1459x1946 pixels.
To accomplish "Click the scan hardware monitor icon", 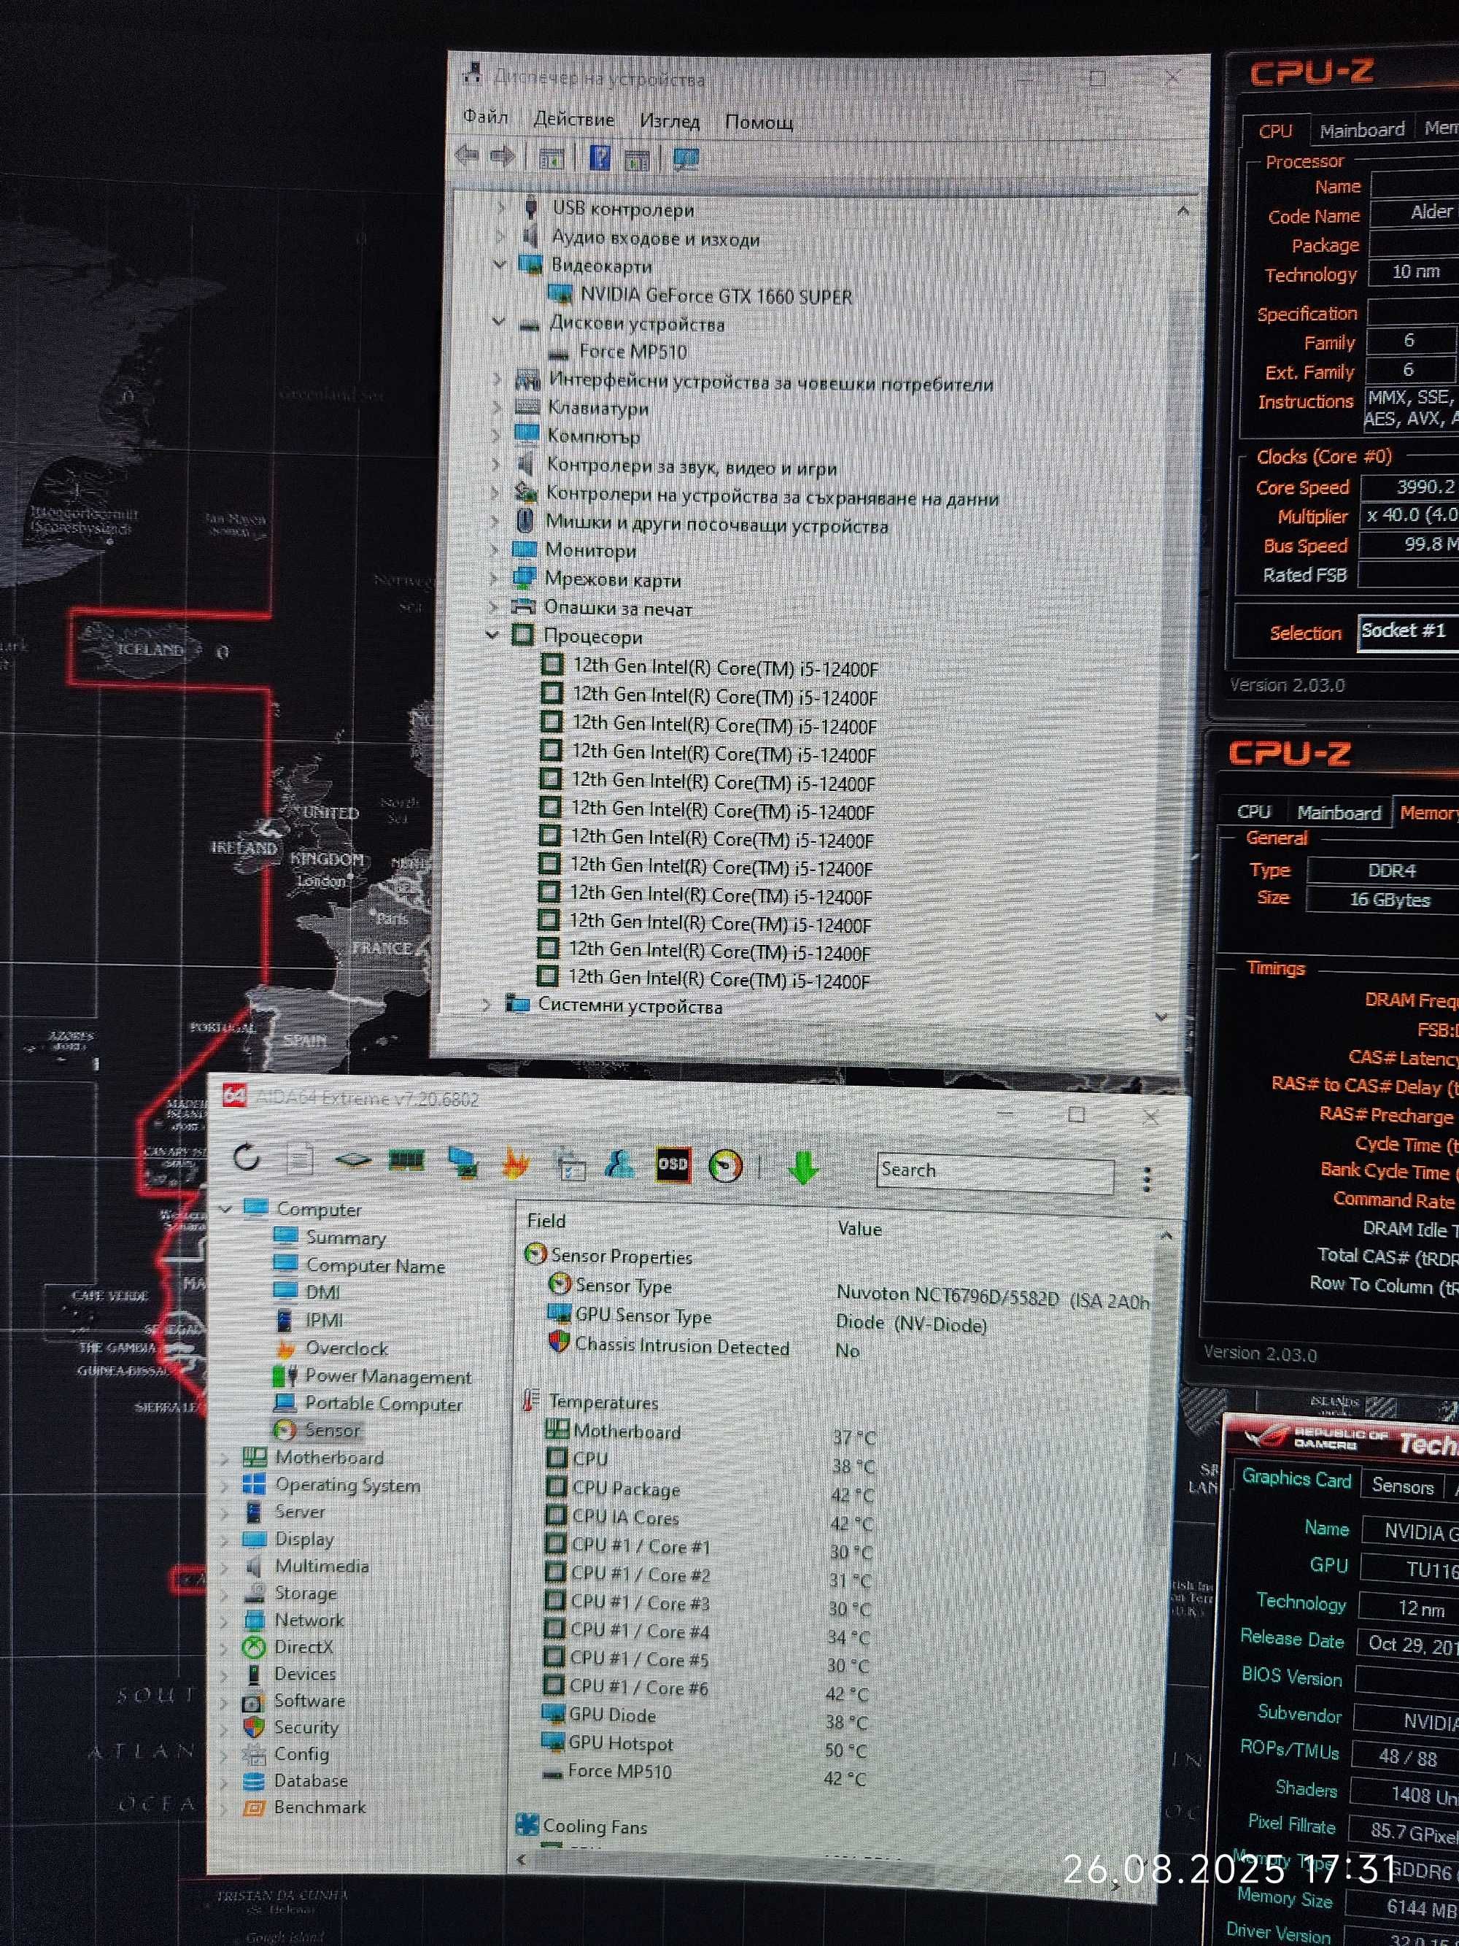I will click(x=685, y=159).
